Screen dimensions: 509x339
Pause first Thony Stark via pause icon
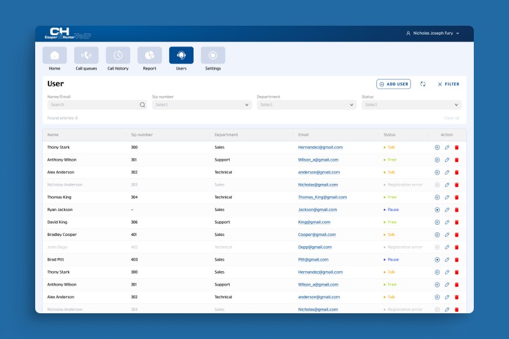coord(437,148)
